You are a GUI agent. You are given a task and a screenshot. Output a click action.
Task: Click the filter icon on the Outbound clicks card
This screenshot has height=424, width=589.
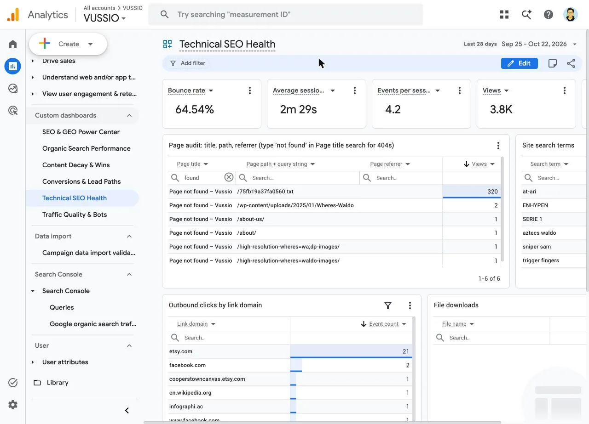click(x=388, y=305)
